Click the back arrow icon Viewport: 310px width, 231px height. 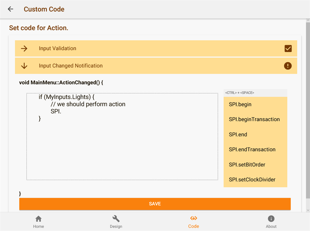pyautogui.click(x=11, y=9)
